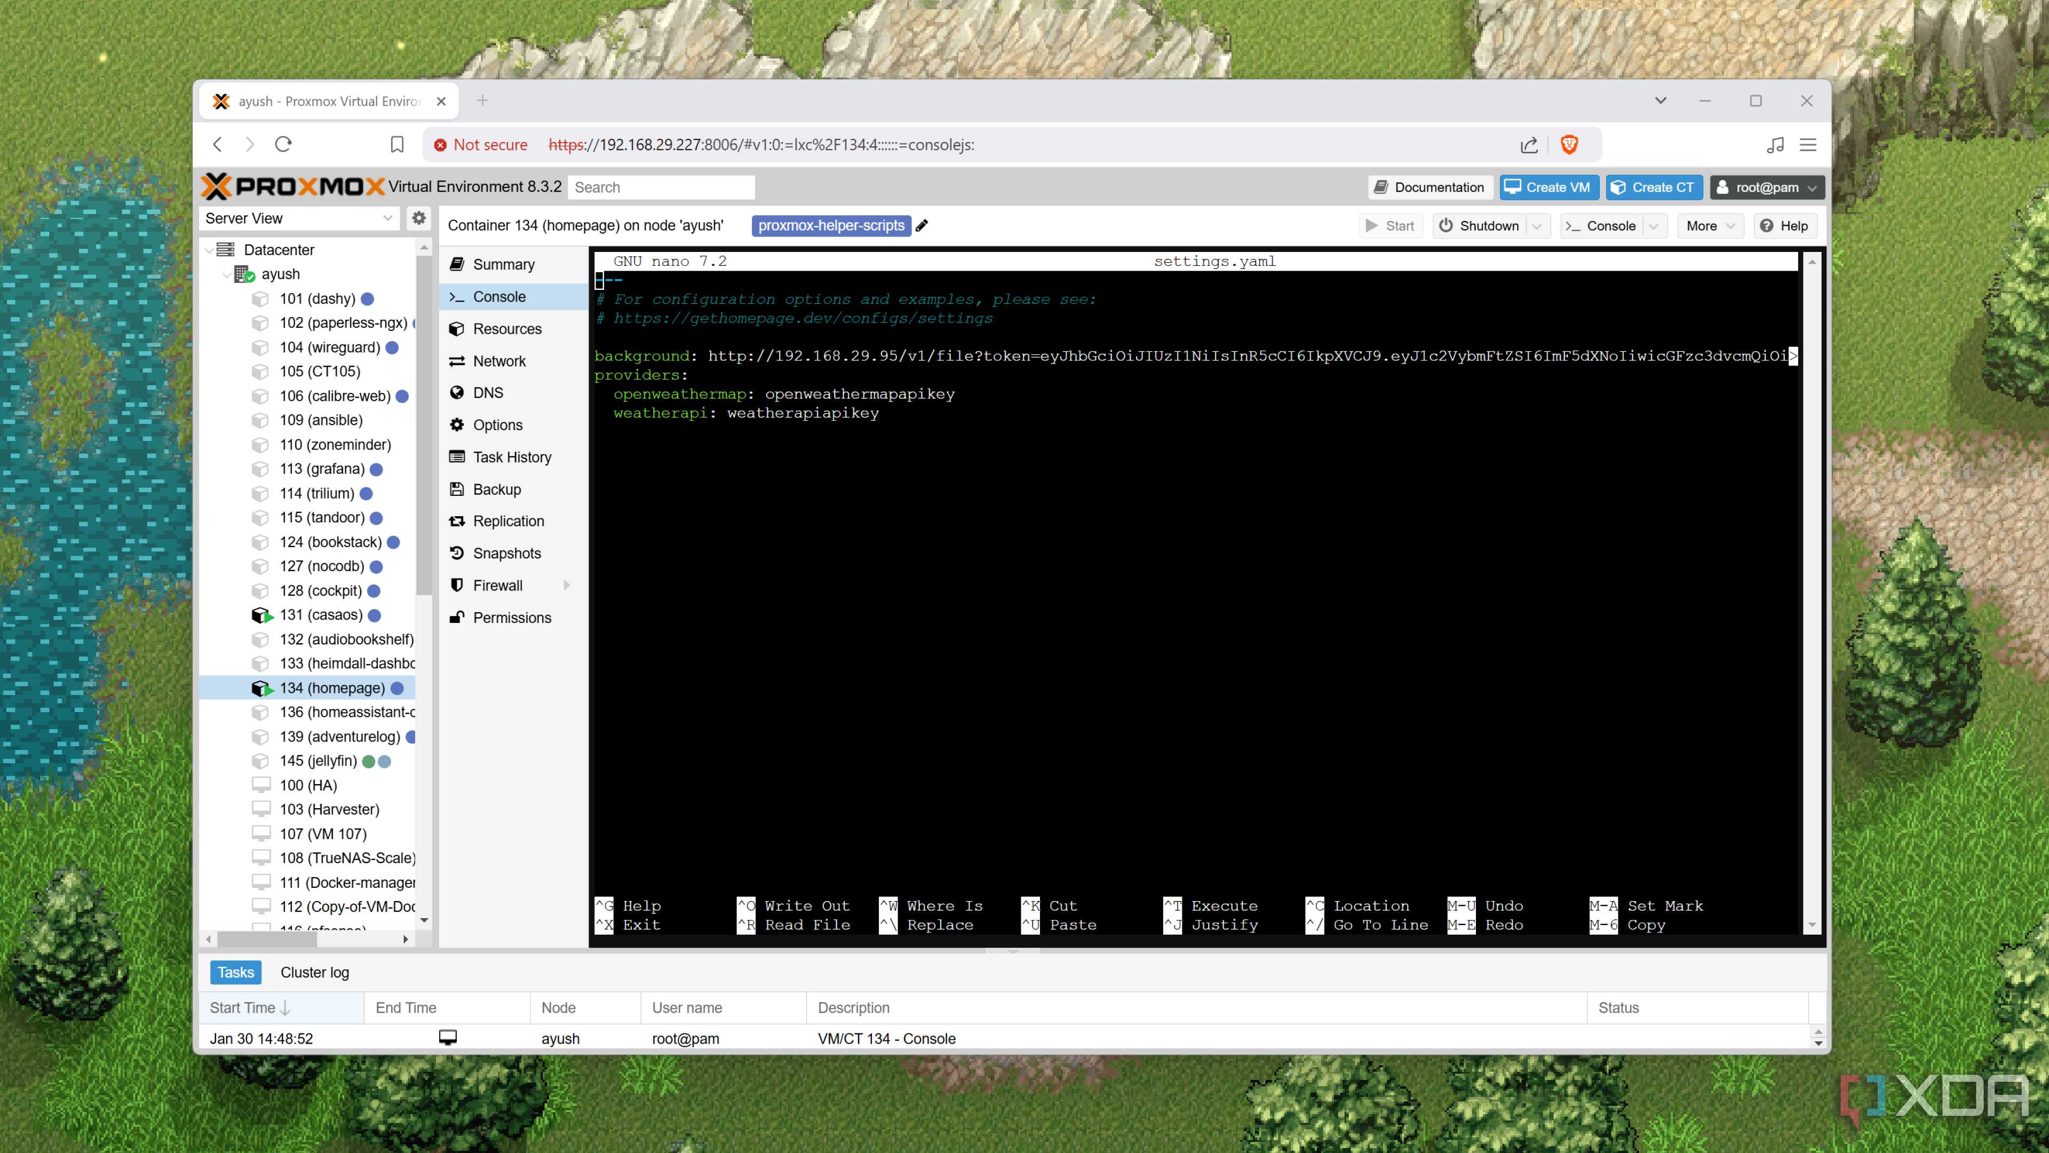Open the Shutdown dropdown arrow
Viewport: 2049px width, 1153px height.
click(x=1537, y=226)
